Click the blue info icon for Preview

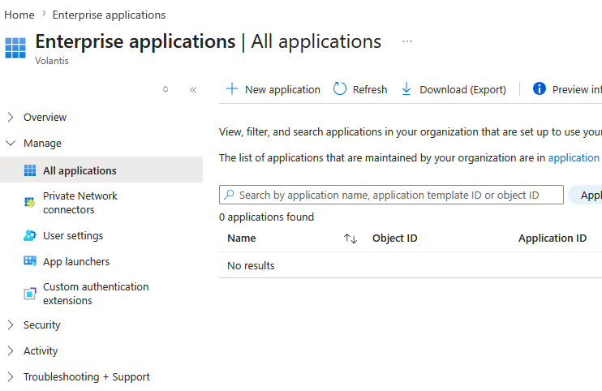tap(540, 88)
